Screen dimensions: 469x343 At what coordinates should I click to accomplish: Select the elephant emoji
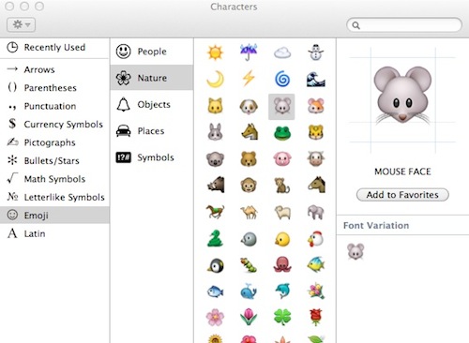coord(316,213)
